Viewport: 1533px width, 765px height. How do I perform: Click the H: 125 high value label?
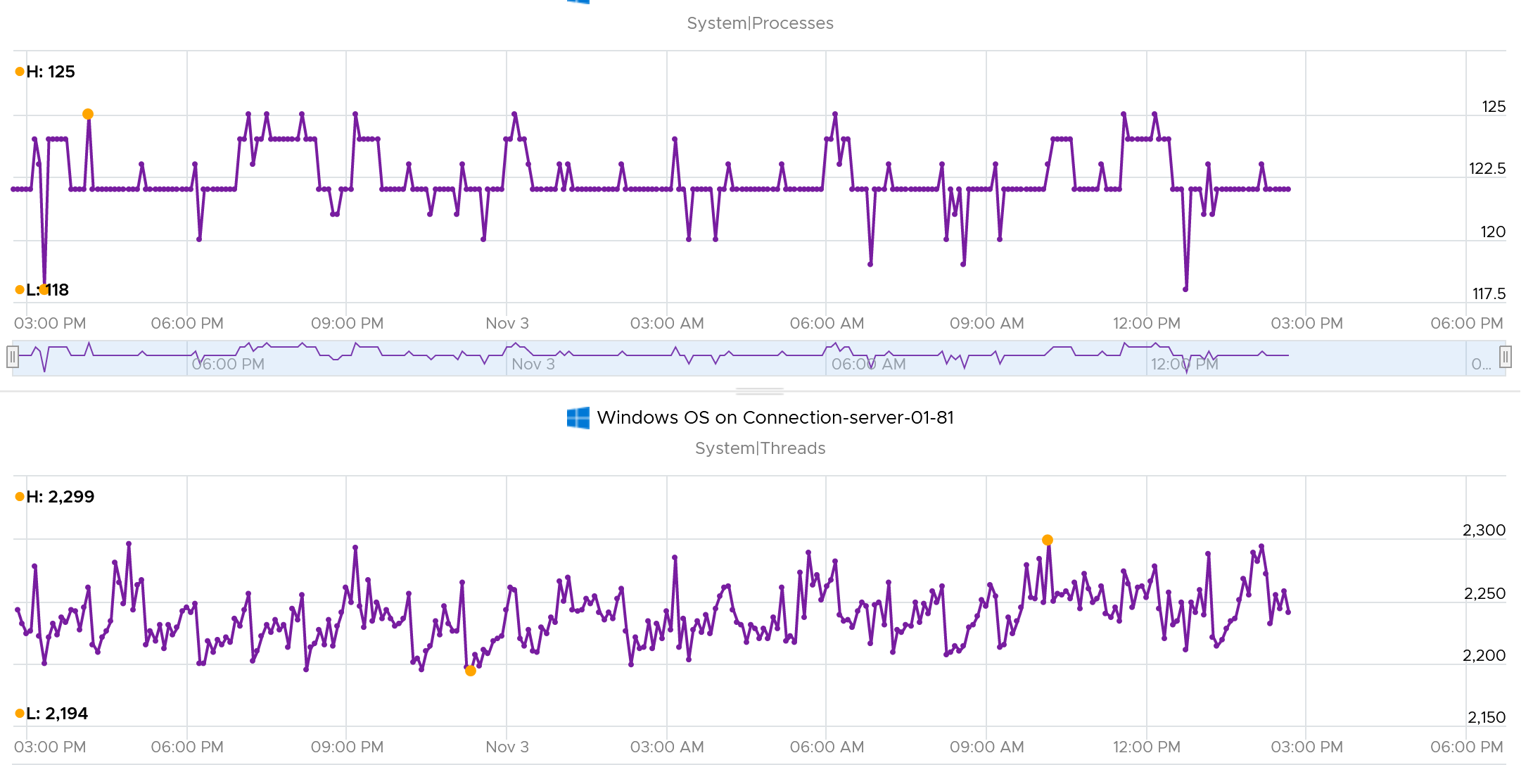tap(51, 72)
